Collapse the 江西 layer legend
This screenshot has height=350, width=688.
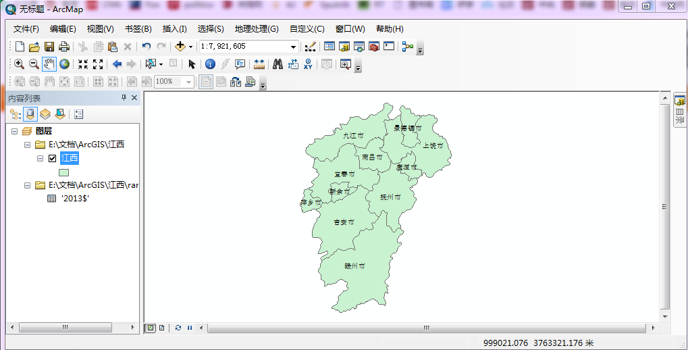[x=40, y=158]
